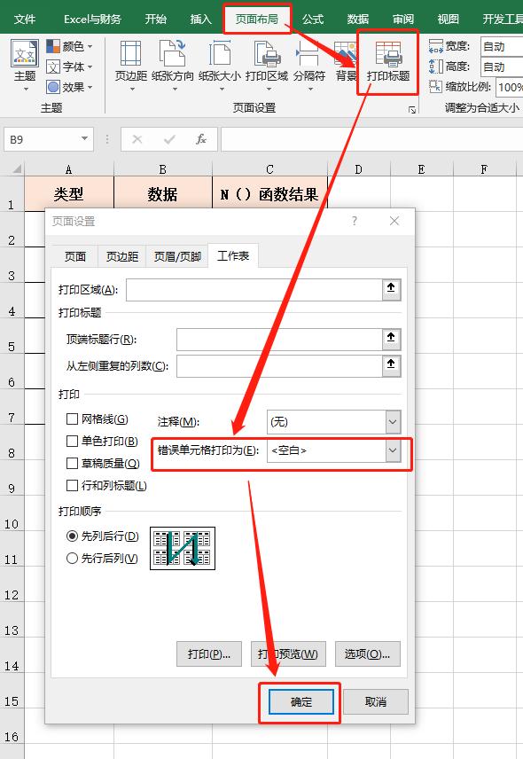This screenshot has height=759, width=523.
Task: Switch to the 开始 ribbon tab
Action: tap(156, 19)
